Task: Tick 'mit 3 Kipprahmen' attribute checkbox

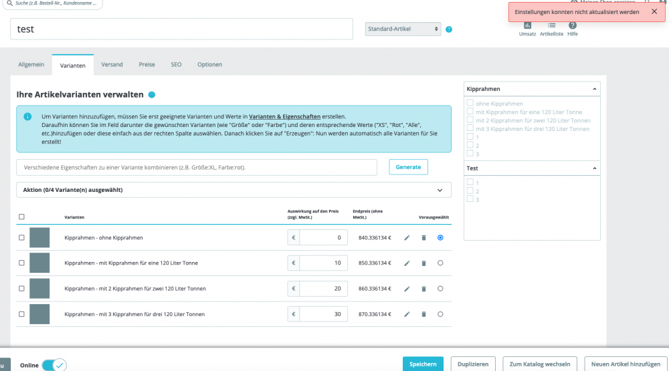Action: [470, 128]
